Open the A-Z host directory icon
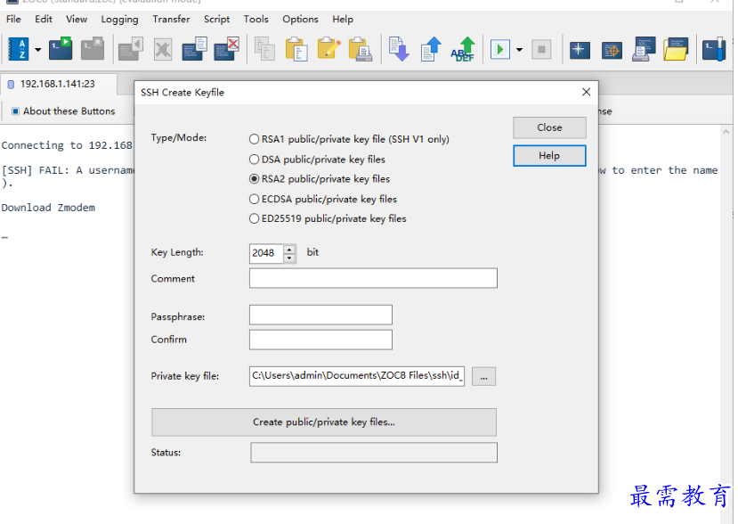Image resolution: width=738 pixels, height=524 pixels. [x=19, y=49]
